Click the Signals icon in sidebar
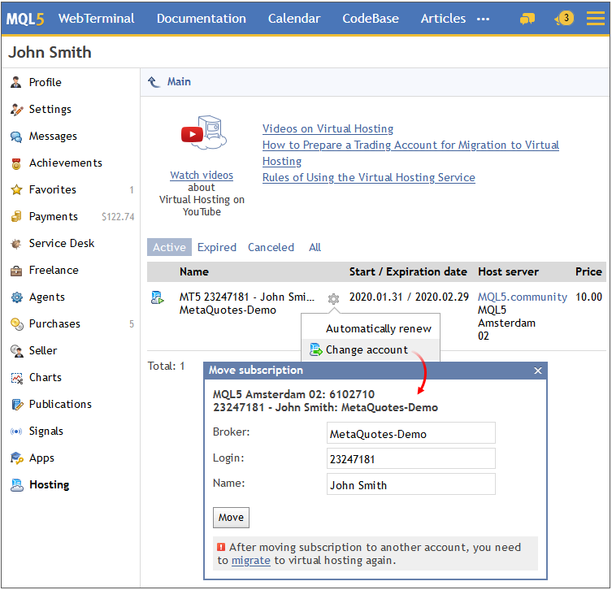 [x=16, y=432]
